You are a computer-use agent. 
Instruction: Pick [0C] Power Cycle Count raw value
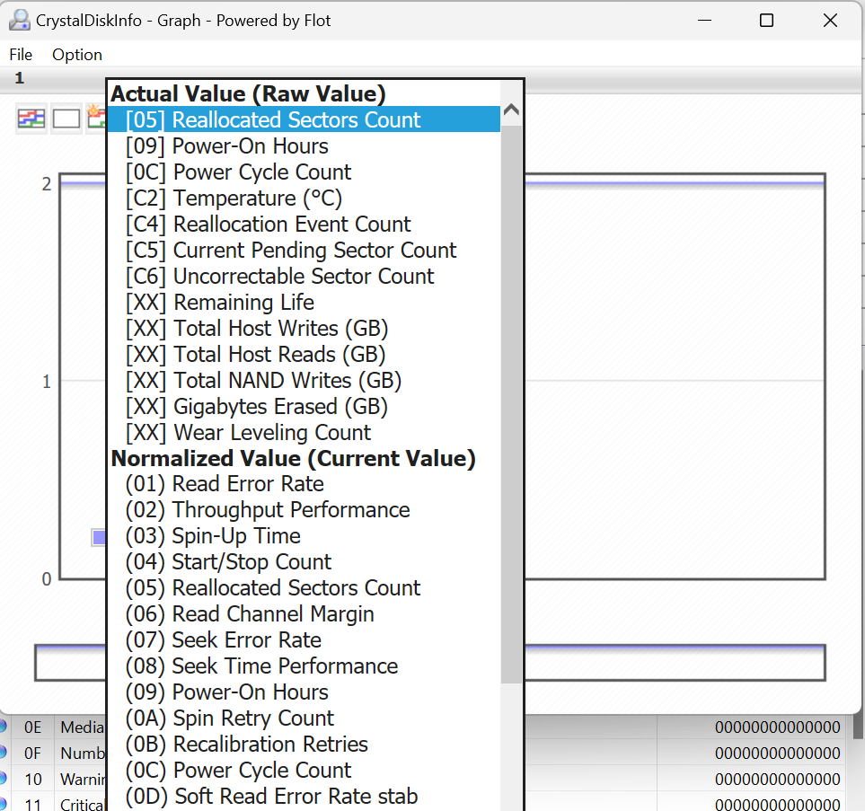[x=304, y=172]
